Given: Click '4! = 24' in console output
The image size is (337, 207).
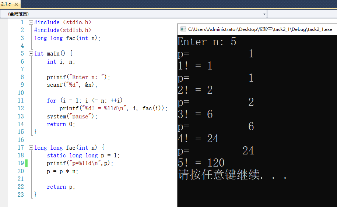Looking at the screenshot, I should (198, 138).
